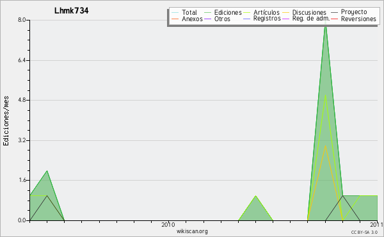Click the Total line color swatch
The height and width of the screenshot is (237, 384).
tap(175, 12)
